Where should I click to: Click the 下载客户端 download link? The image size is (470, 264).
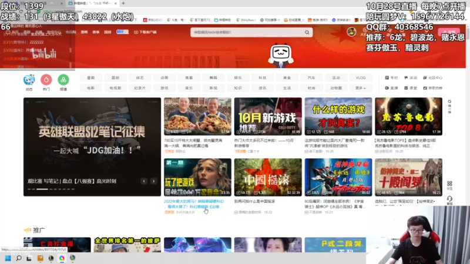pos(145,32)
